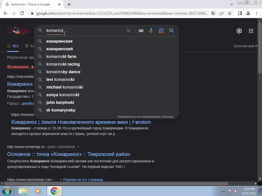
Task: Open the side panel icon
Action: tap(240, 13)
